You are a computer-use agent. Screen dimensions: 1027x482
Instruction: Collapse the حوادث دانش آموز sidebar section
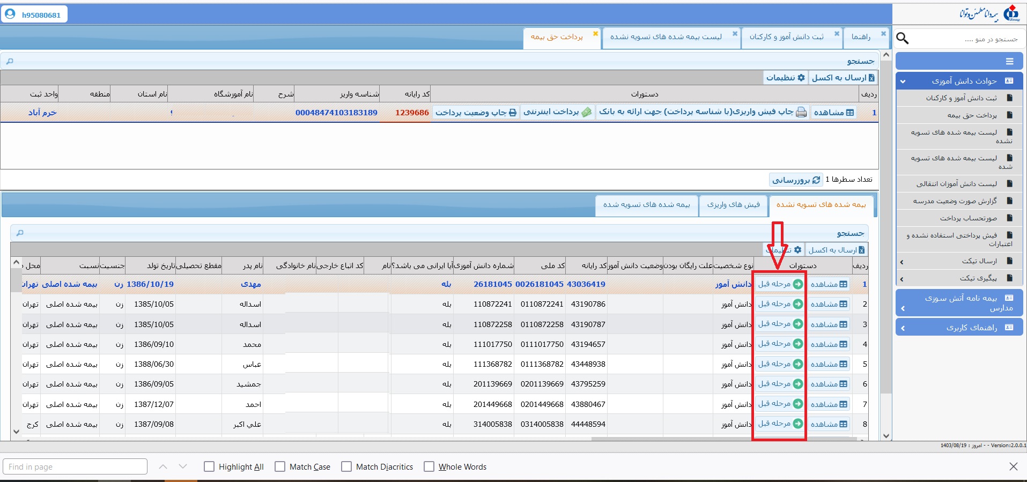903,81
